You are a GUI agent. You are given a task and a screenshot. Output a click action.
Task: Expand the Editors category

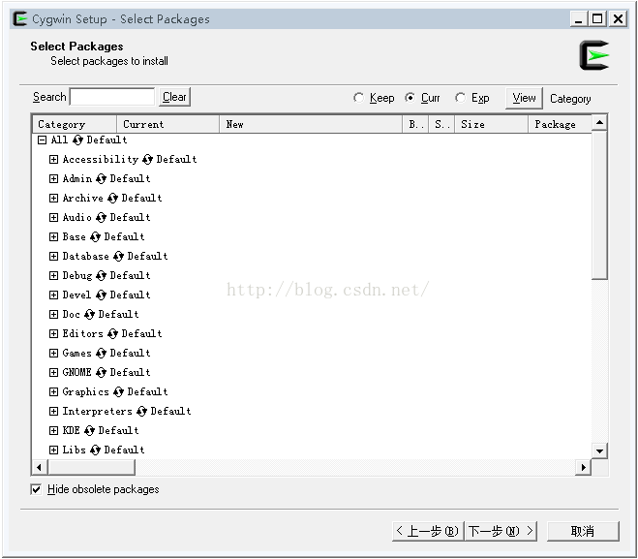coord(53,334)
